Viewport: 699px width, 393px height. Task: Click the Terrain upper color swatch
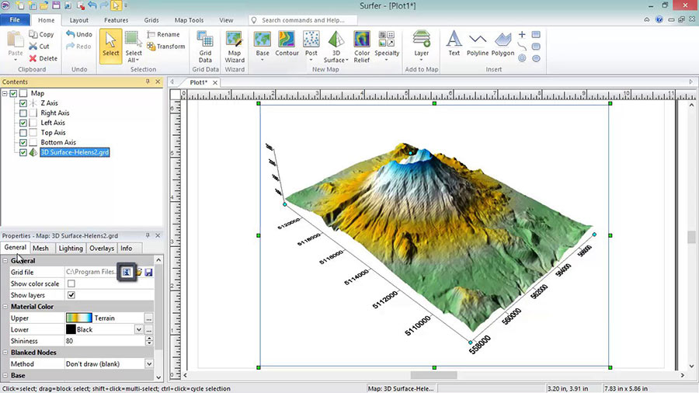tap(79, 318)
